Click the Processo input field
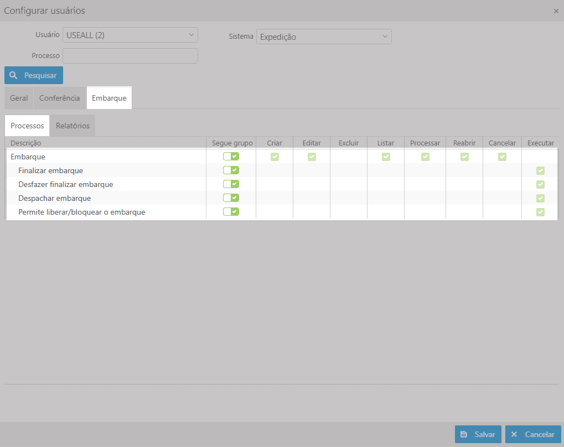Screen dimensions: 564x447 [130, 56]
